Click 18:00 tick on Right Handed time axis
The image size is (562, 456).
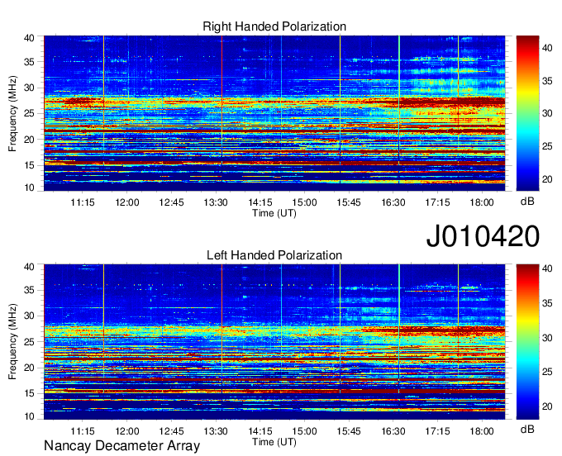click(482, 202)
